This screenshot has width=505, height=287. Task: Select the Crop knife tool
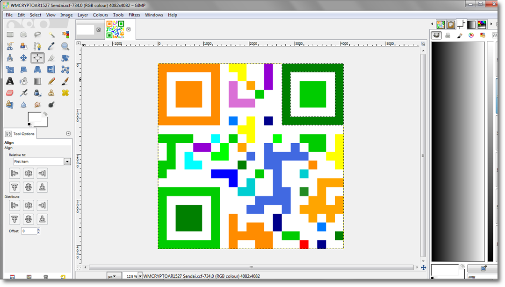pos(51,58)
